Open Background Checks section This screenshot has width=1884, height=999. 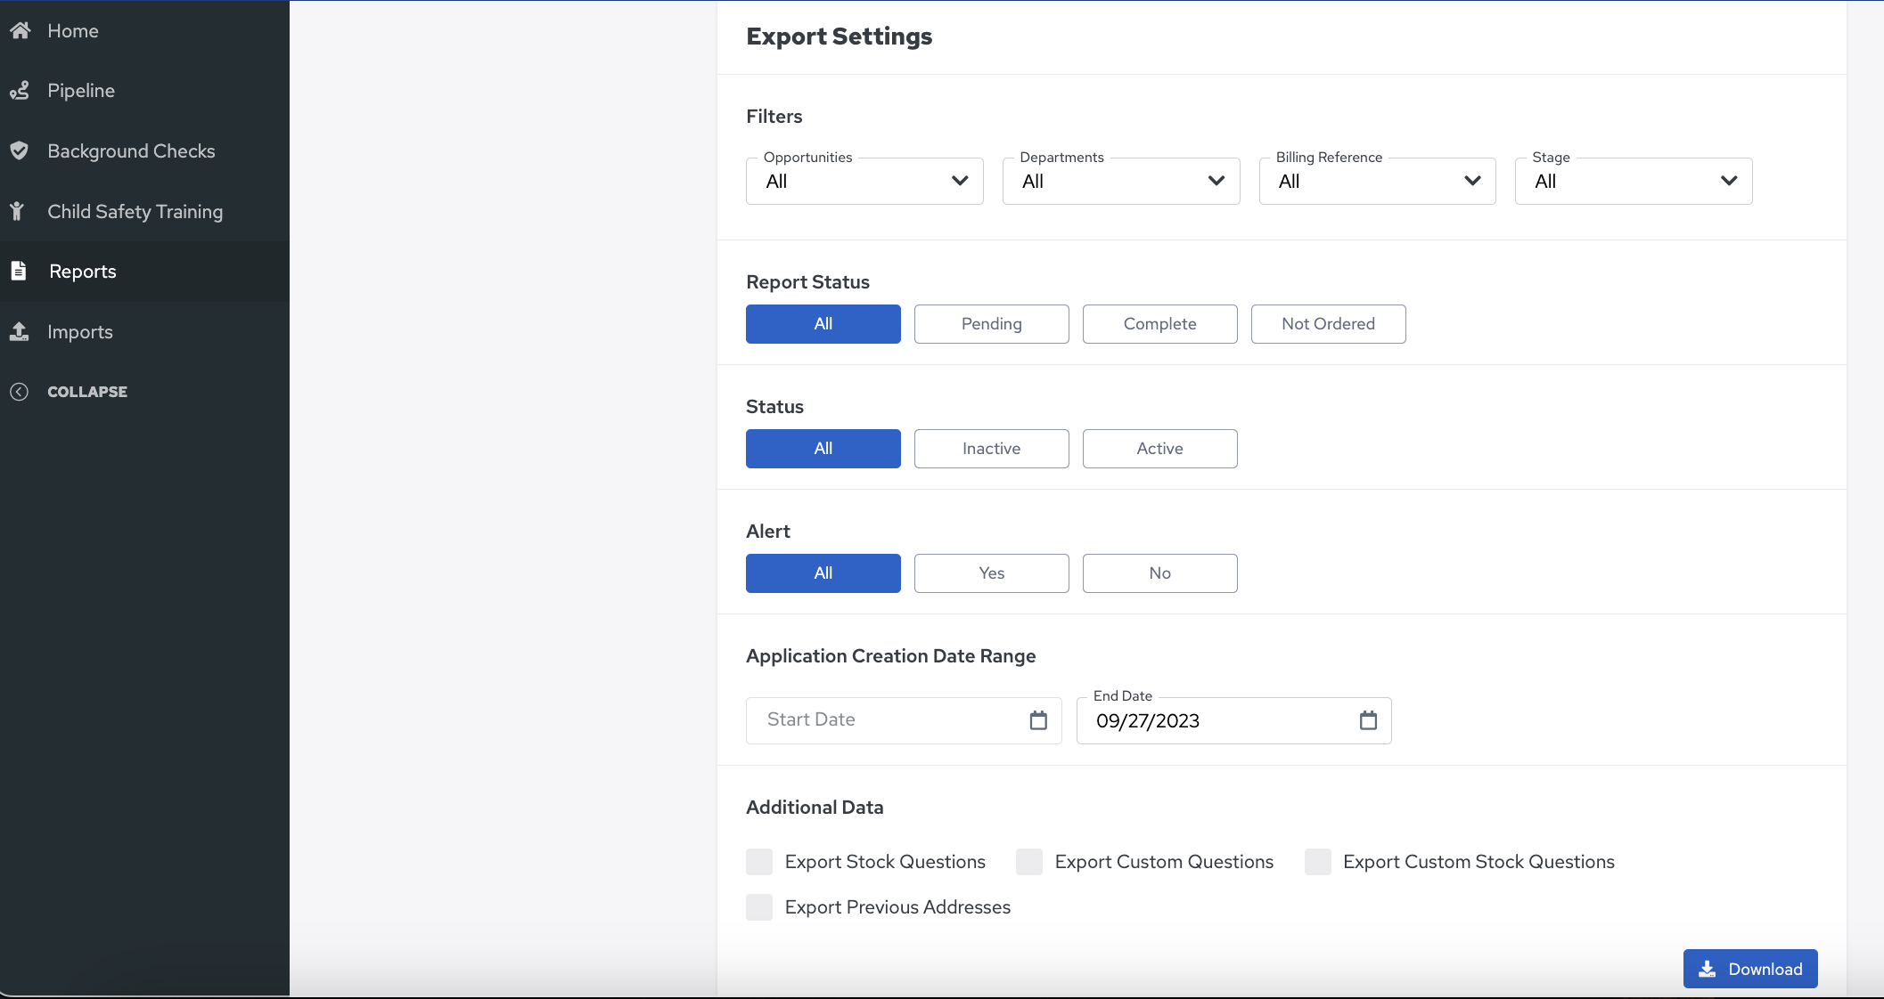(144, 150)
